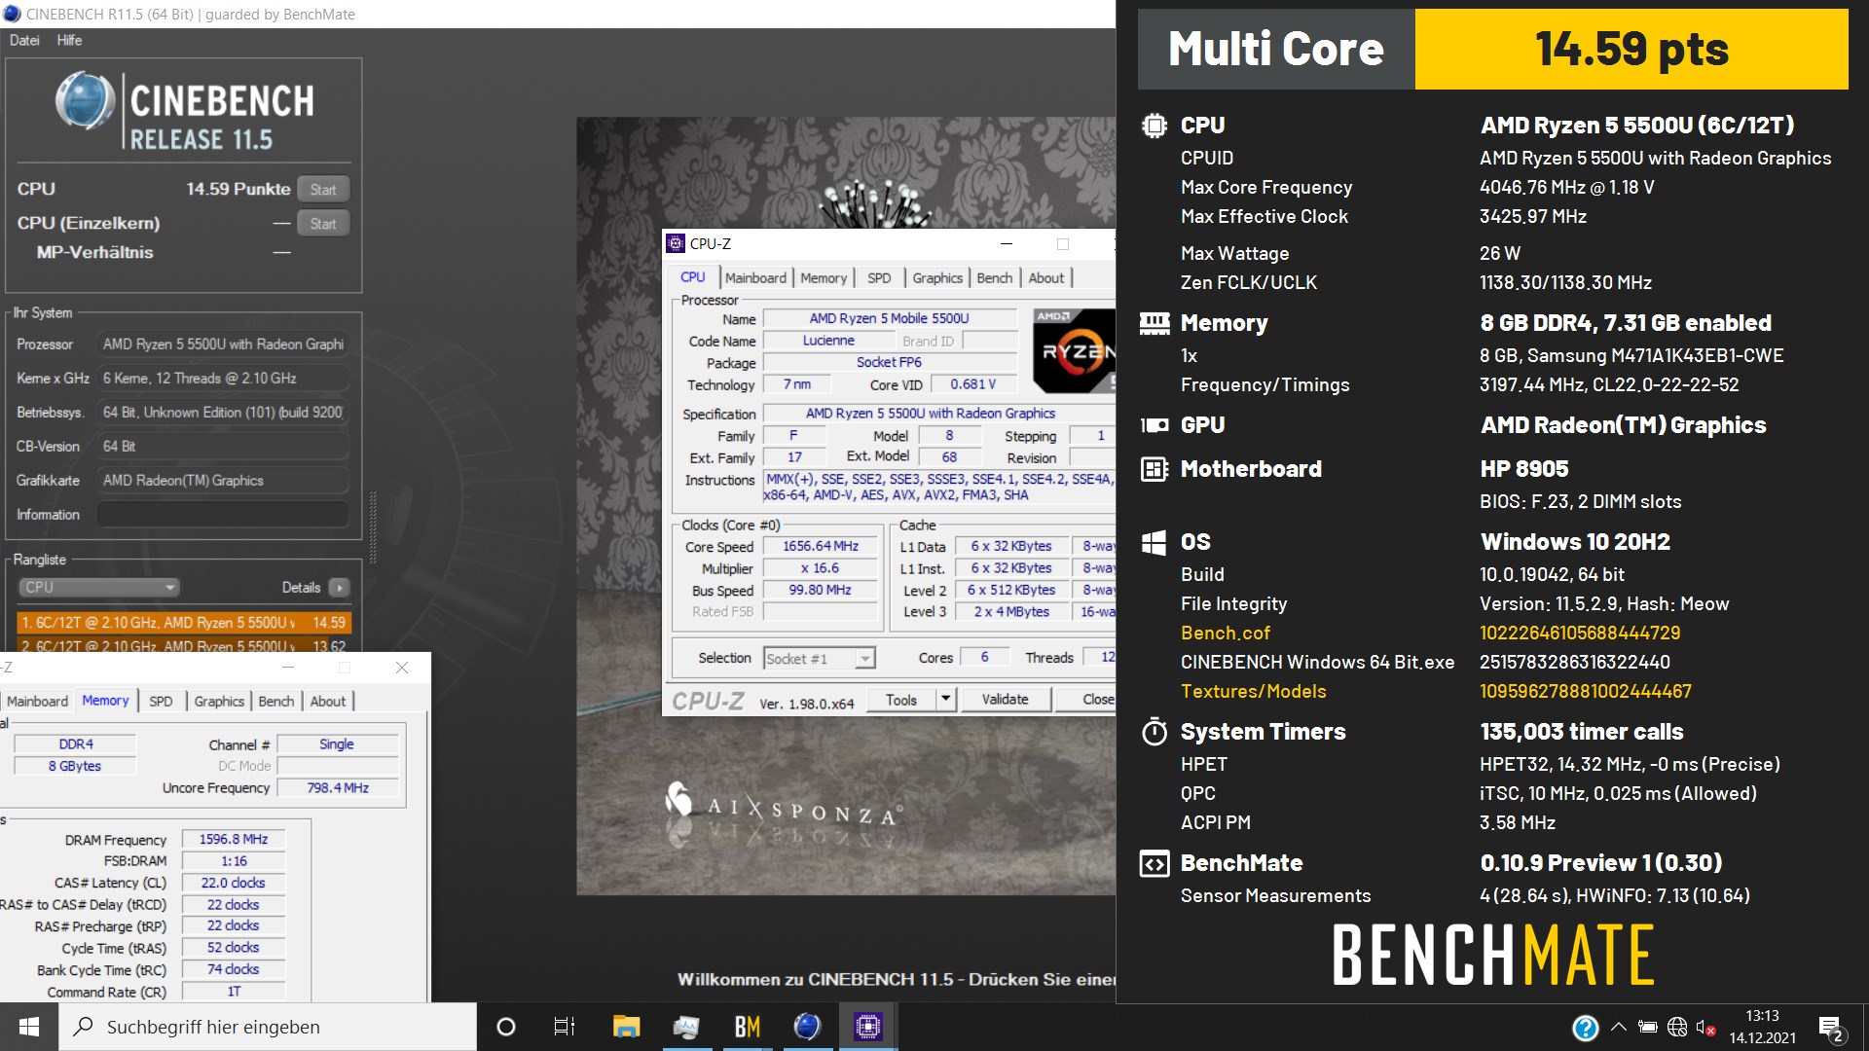Click the BenchMate code bracket icon
The height and width of the screenshot is (1051, 1869).
1154,863
